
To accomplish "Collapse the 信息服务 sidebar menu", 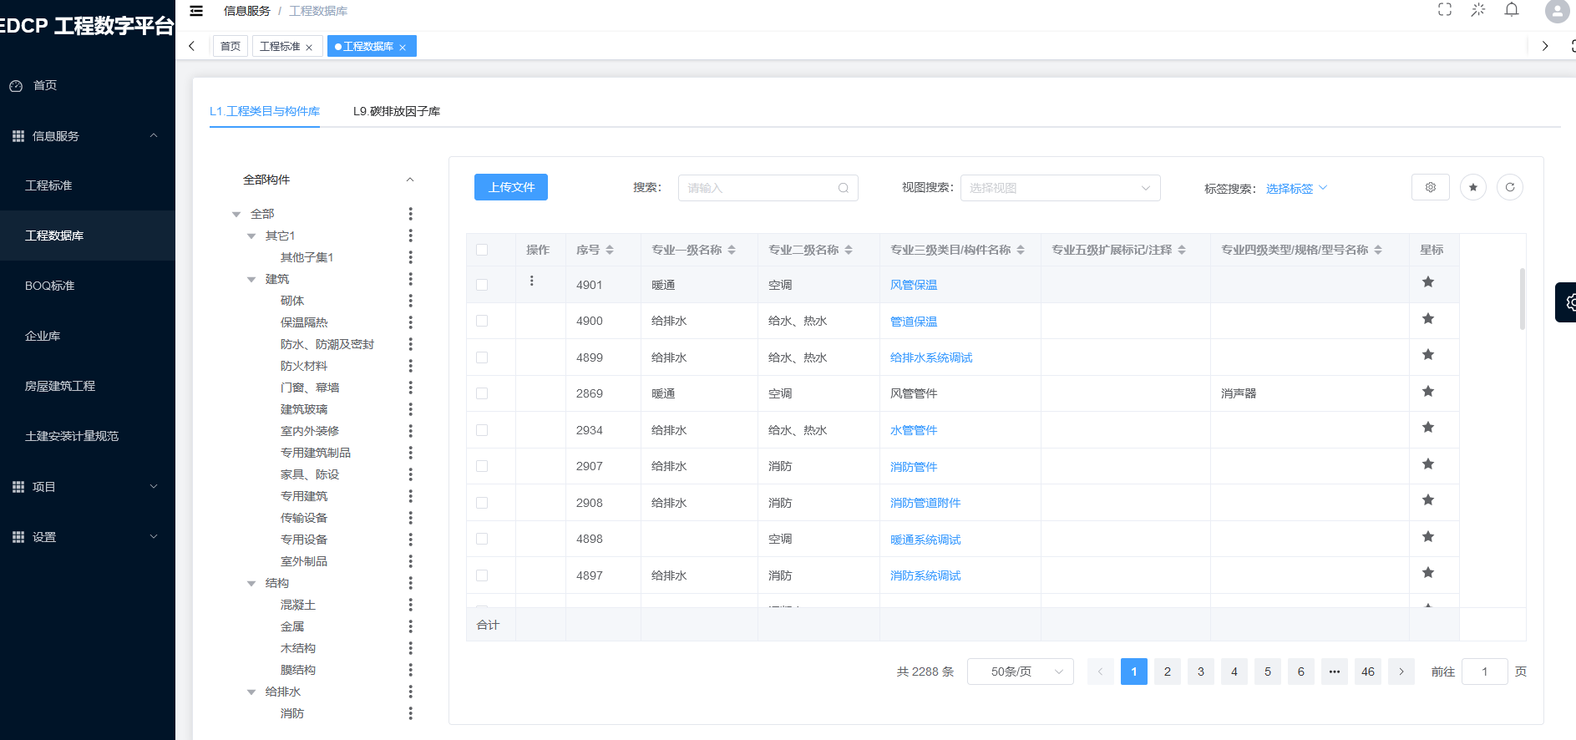I will point(87,136).
